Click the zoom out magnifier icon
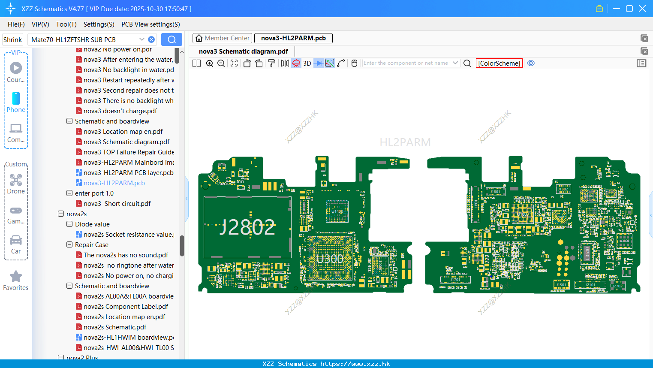The image size is (653, 368). pyautogui.click(x=221, y=63)
